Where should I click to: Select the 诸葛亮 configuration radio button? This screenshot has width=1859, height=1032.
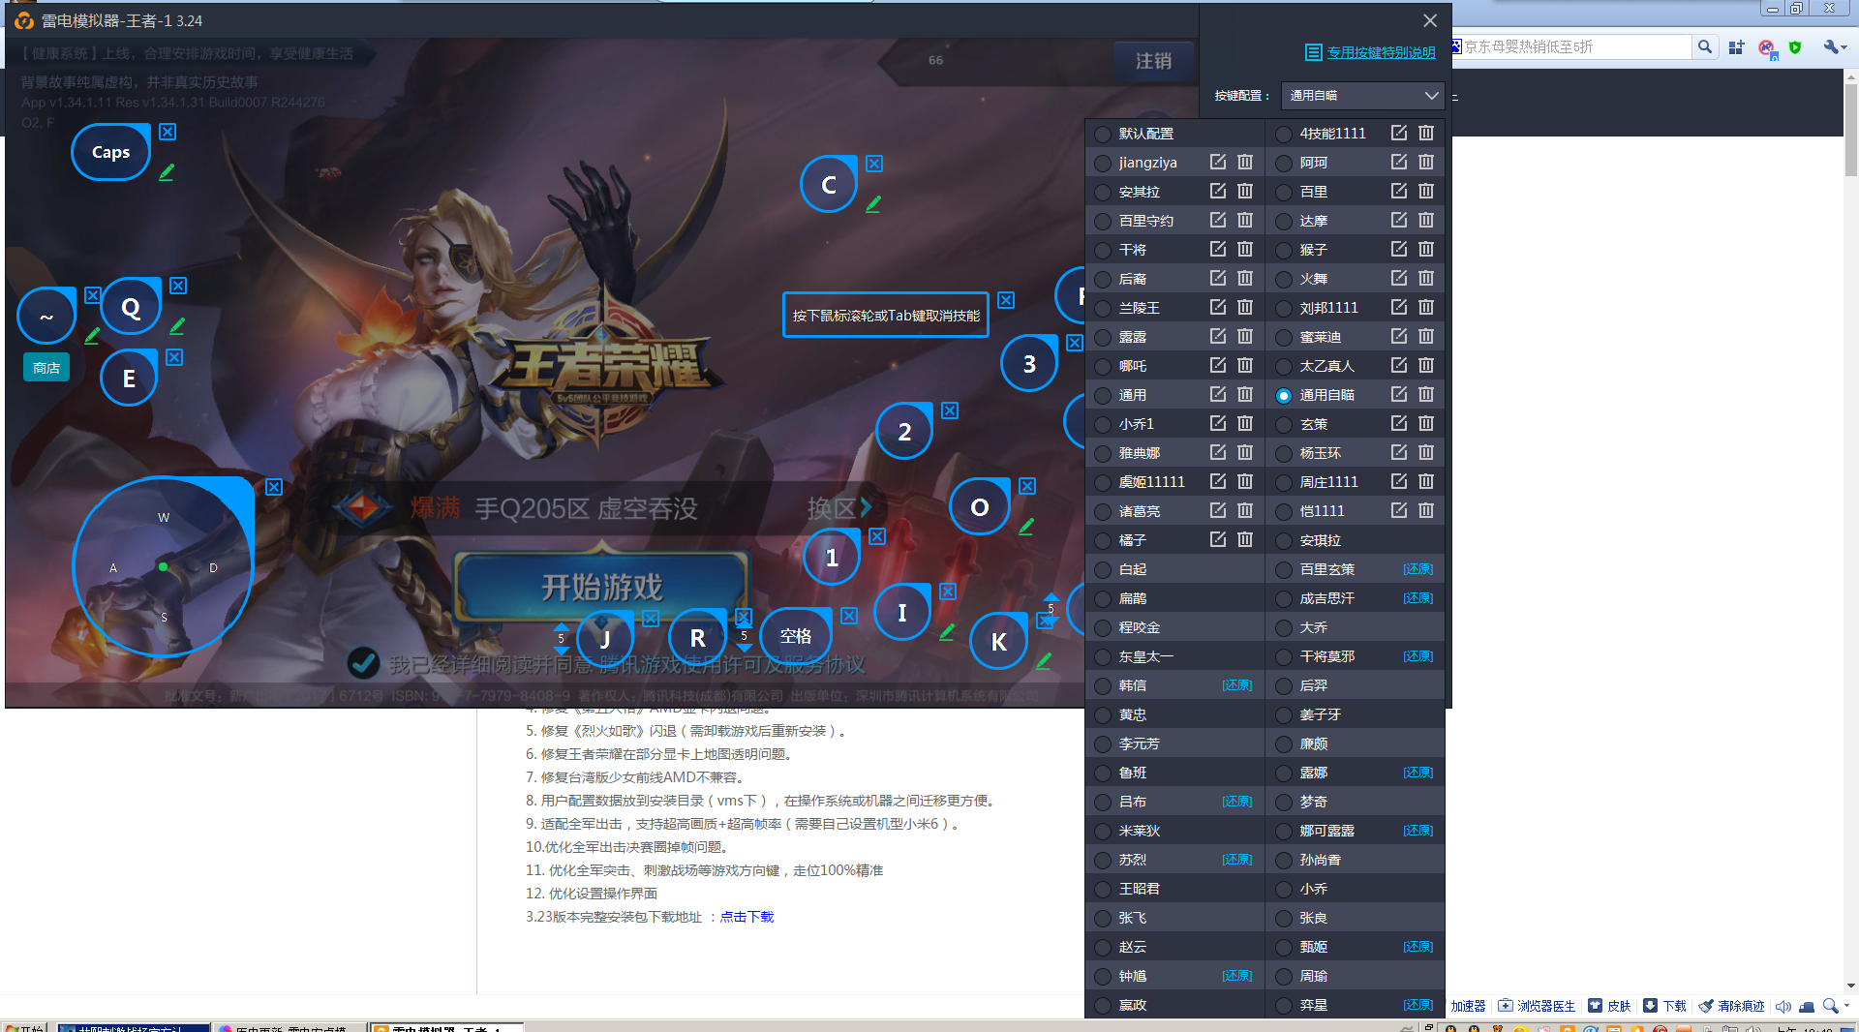click(x=1103, y=511)
